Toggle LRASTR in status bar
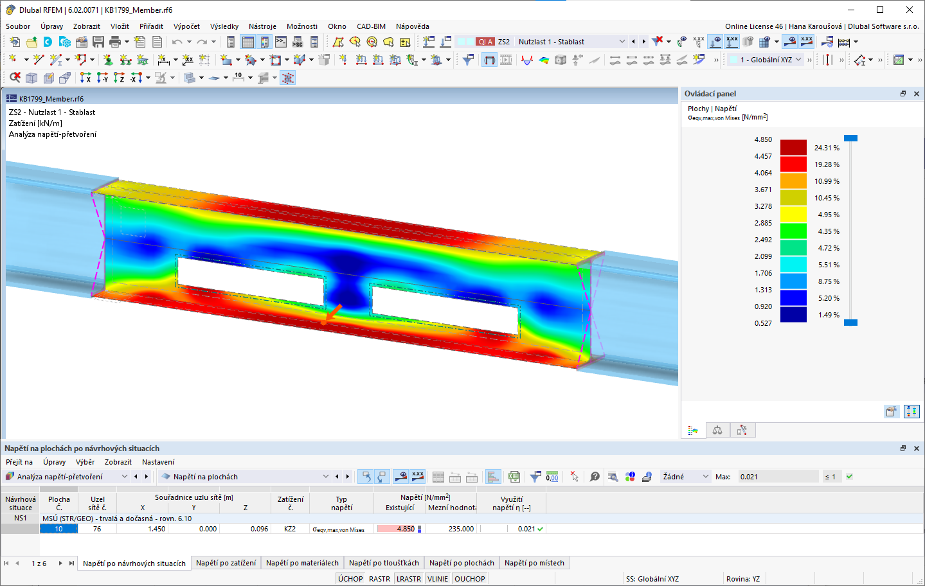The height and width of the screenshot is (586, 925). pyautogui.click(x=409, y=579)
